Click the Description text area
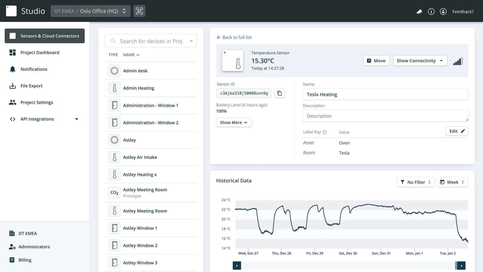The width and height of the screenshot is (483, 272). pos(385,116)
